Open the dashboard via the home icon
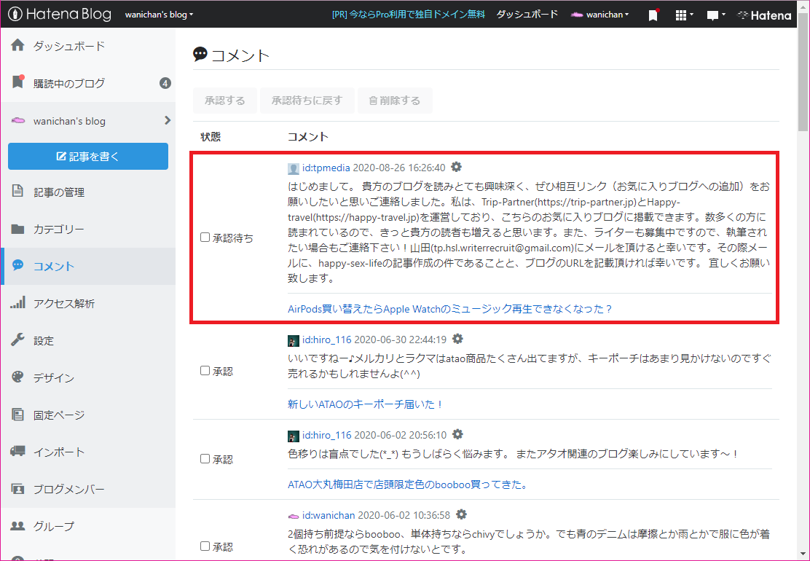Viewport: 810px width, 561px height. [17, 44]
